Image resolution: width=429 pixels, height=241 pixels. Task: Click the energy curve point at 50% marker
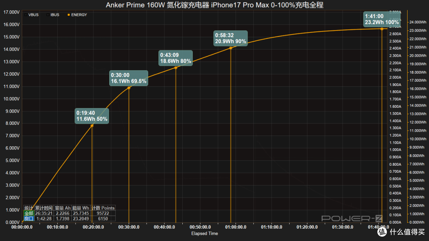(x=92, y=126)
